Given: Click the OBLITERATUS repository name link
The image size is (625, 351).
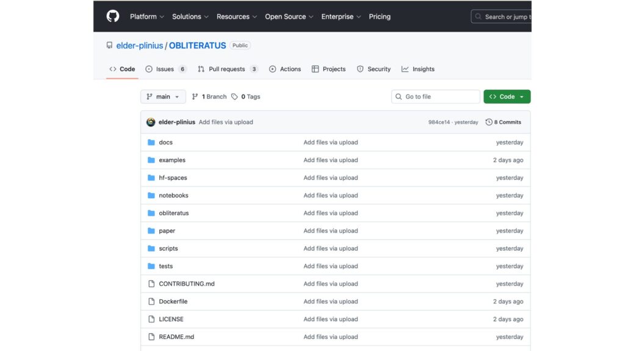Looking at the screenshot, I should (x=197, y=45).
